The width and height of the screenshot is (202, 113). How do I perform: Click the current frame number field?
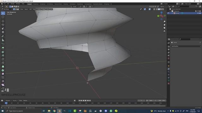click(x=141, y=100)
